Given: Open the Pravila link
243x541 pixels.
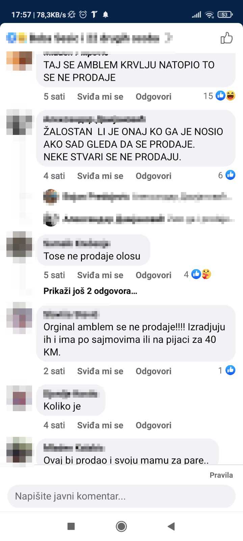Looking at the screenshot, I should click(x=221, y=475).
